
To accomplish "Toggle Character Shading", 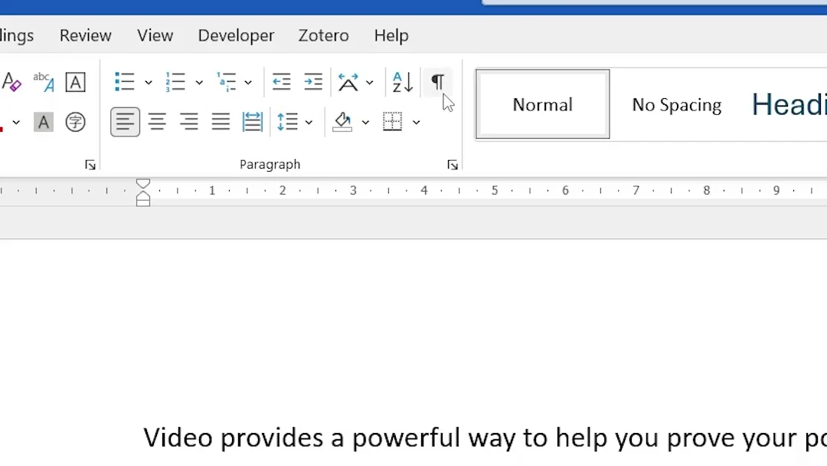I will (43, 123).
